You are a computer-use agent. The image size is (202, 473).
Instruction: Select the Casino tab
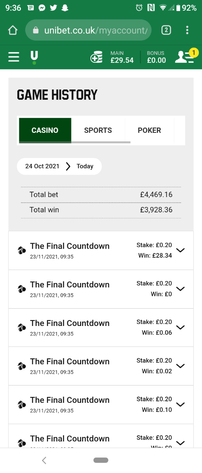tap(45, 130)
